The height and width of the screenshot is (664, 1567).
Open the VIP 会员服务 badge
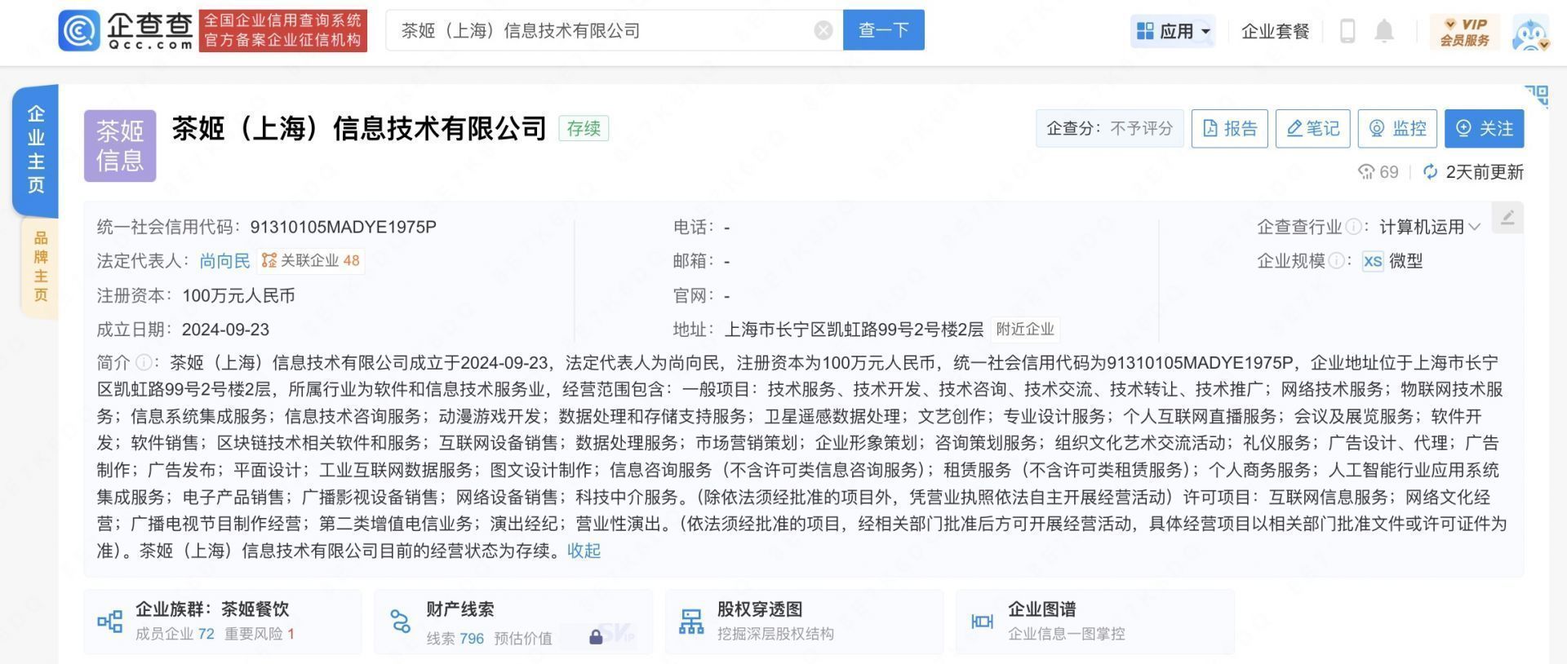coord(1464,32)
